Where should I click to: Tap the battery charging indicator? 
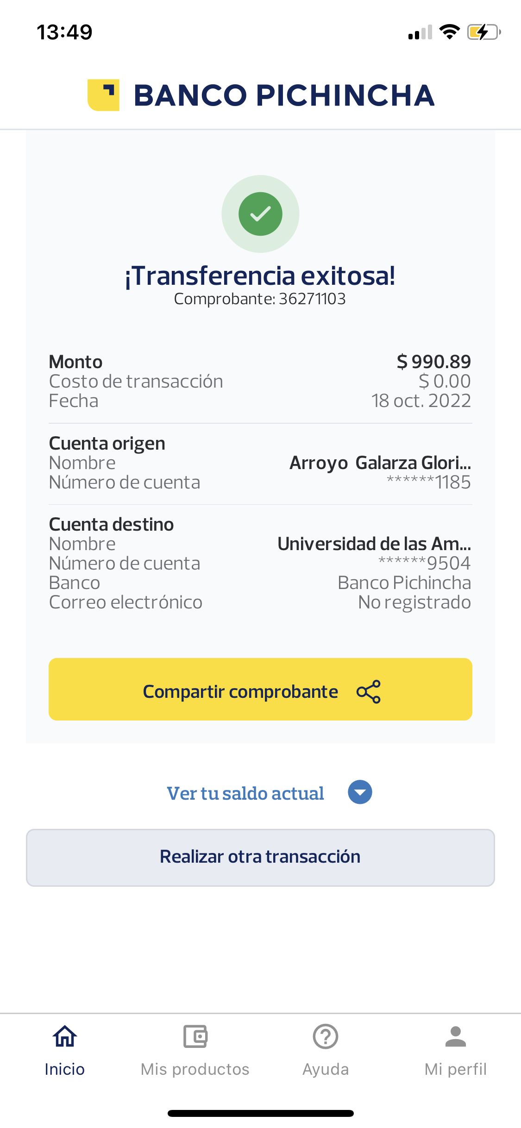(484, 32)
